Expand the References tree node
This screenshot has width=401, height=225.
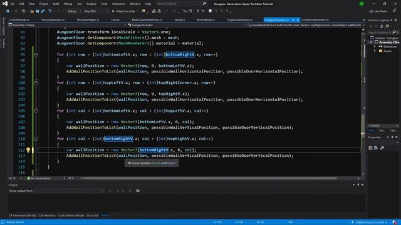click(375, 46)
